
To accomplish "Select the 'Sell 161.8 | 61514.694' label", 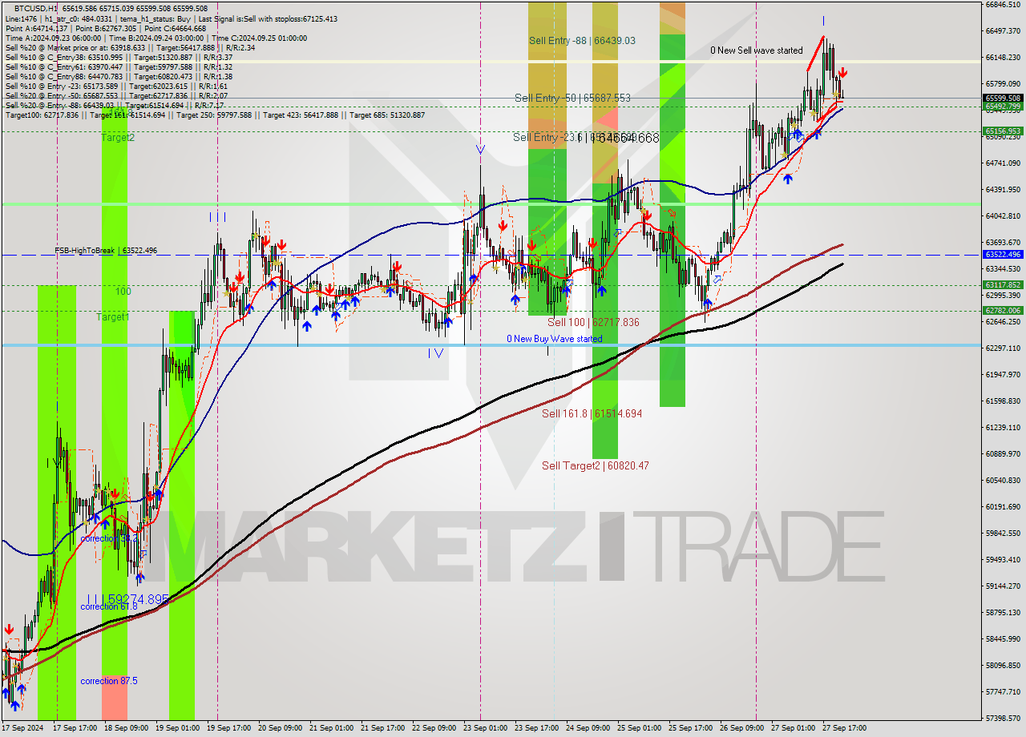I will pos(592,413).
